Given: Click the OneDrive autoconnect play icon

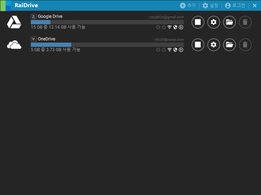Looking at the screenshot, I should tap(181, 50).
